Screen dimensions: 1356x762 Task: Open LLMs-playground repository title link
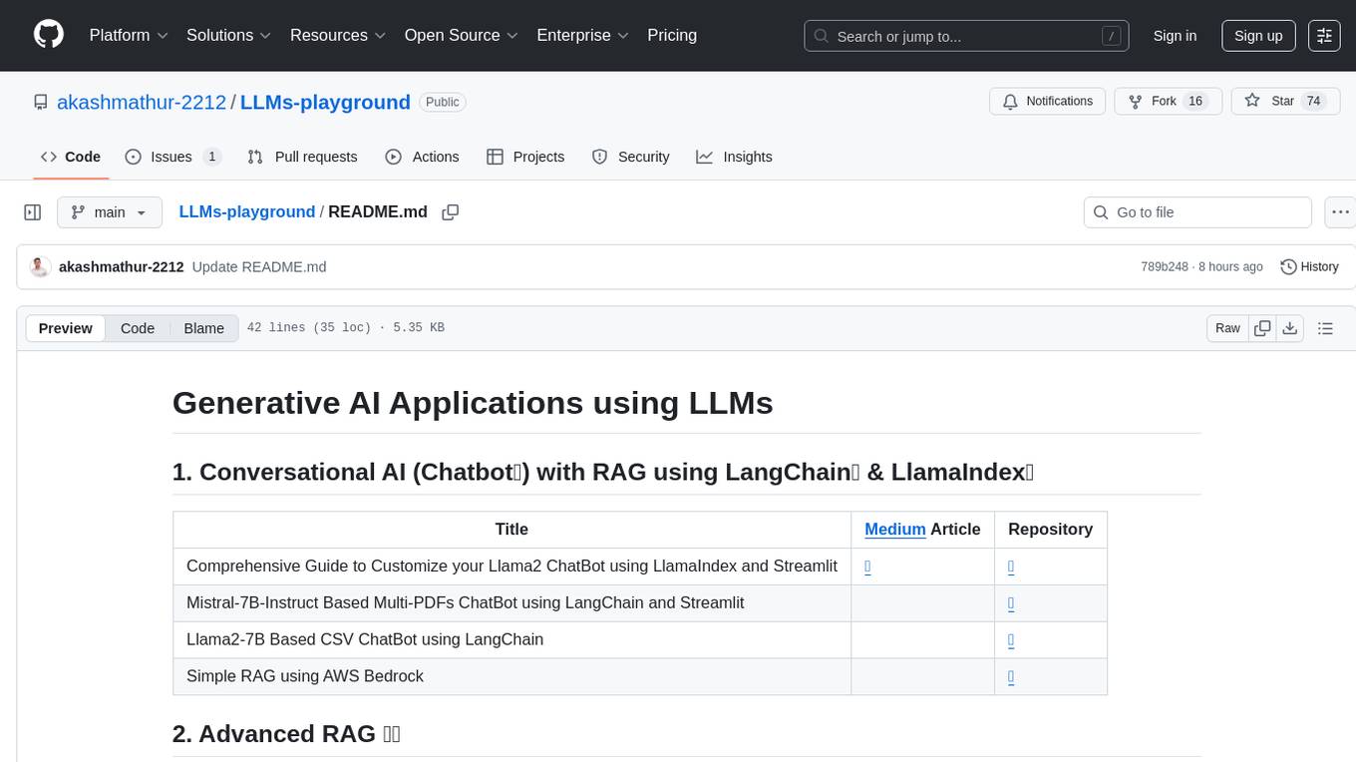(325, 102)
